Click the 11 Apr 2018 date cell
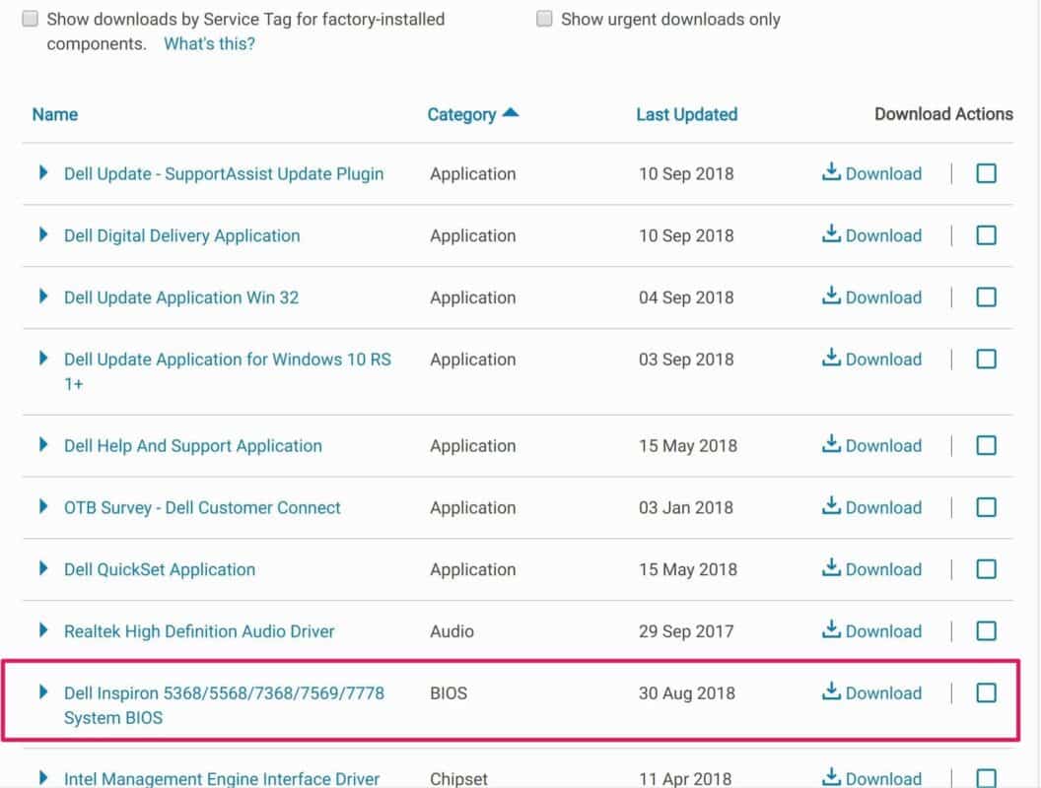Viewport: 1041px width, 788px height. pyautogui.click(x=685, y=779)
